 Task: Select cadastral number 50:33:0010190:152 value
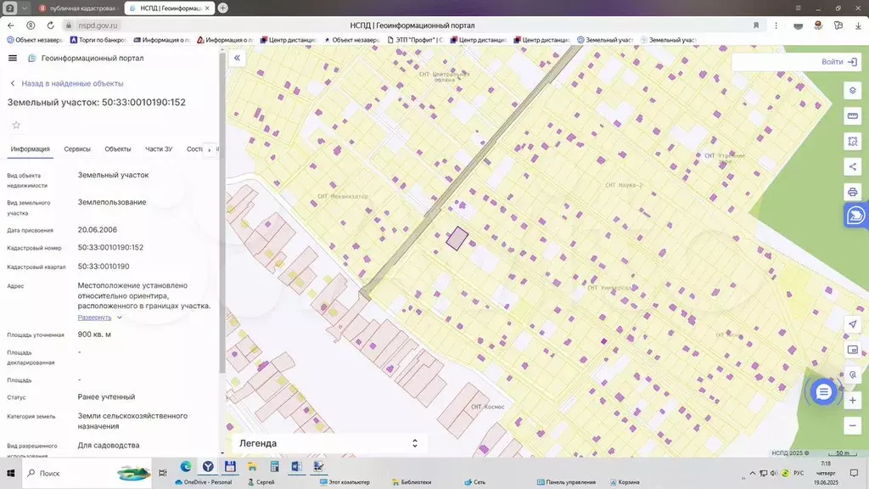point(110,247)
